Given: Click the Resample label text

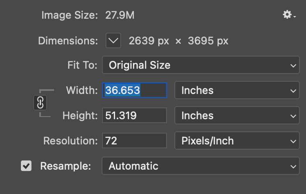Looking at the screenshot, I should pos(66,166).
